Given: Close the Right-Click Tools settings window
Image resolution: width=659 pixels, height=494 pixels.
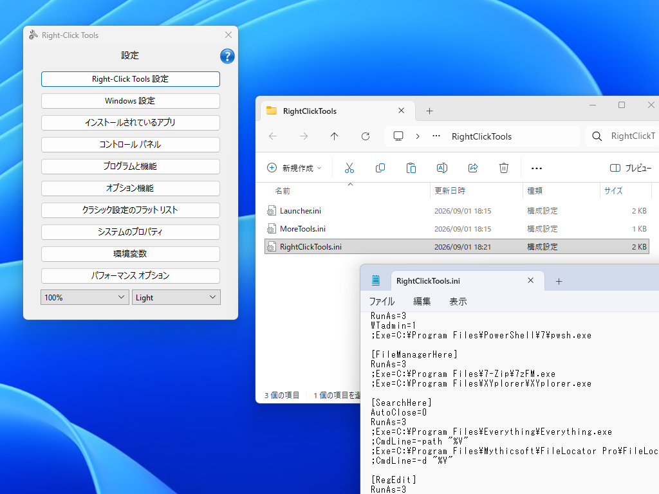Looking at the screenshot, I should tap(228, 35).
